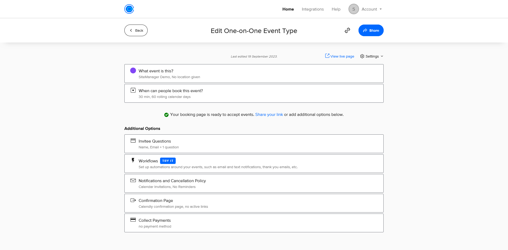Go back with the Back button

(136, 30)
